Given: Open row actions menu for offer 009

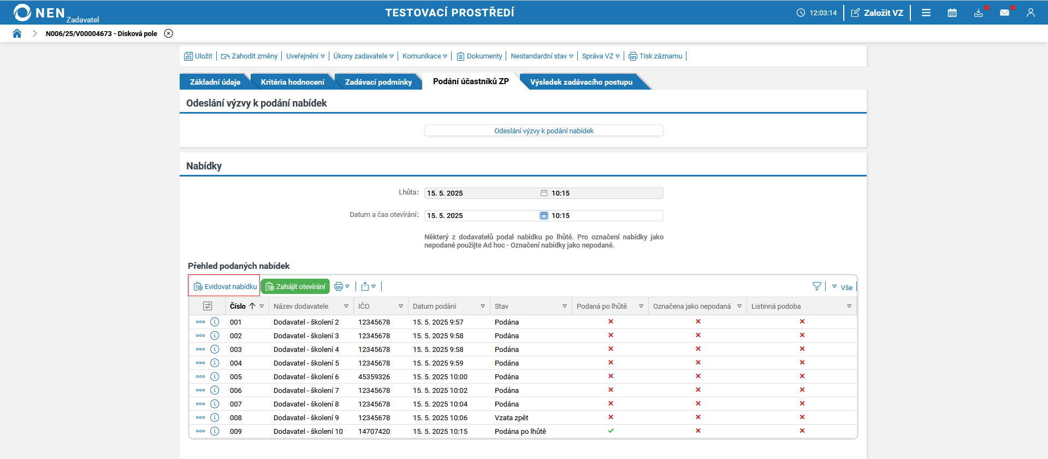Looking at the screenshot, I should click(200, 431).
